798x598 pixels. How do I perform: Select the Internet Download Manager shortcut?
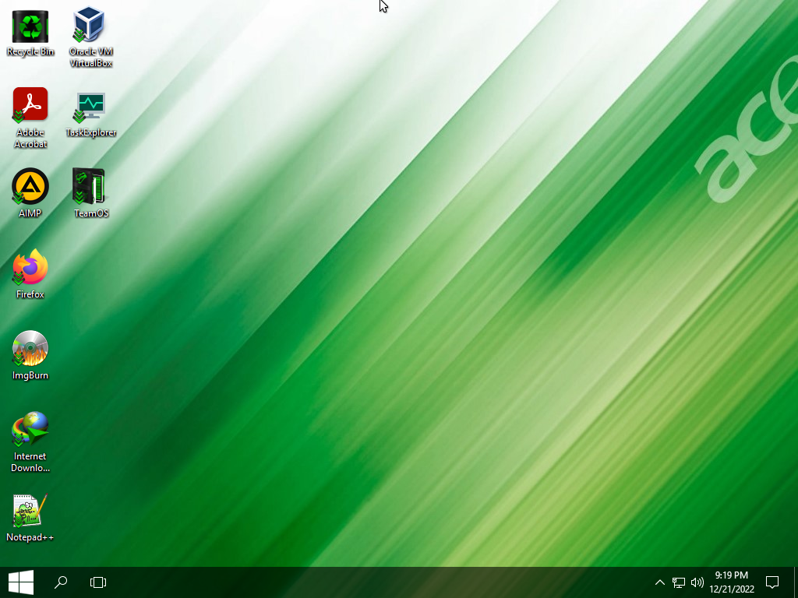point(30,442)
